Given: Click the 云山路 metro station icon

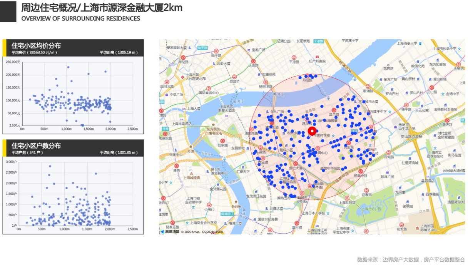Looking at the screenshot, I should pos(431,88).
